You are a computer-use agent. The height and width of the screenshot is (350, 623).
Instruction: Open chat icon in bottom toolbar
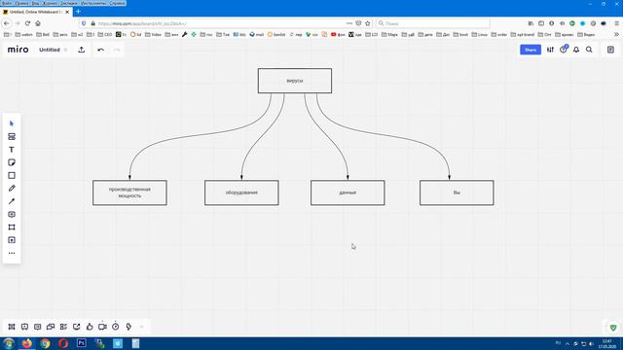(51, 327)
